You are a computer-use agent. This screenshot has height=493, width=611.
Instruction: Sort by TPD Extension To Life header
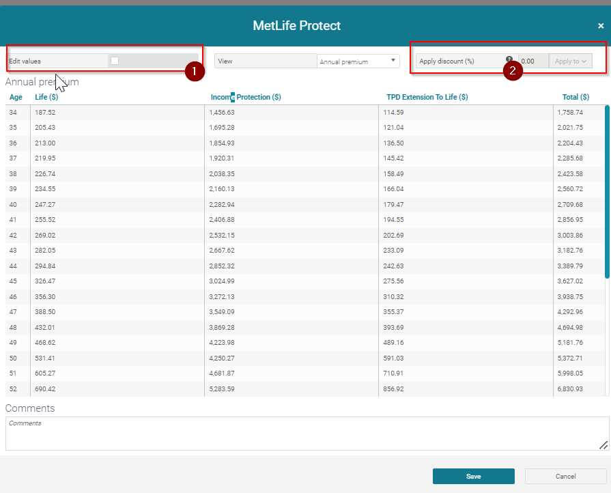point(427,97)
